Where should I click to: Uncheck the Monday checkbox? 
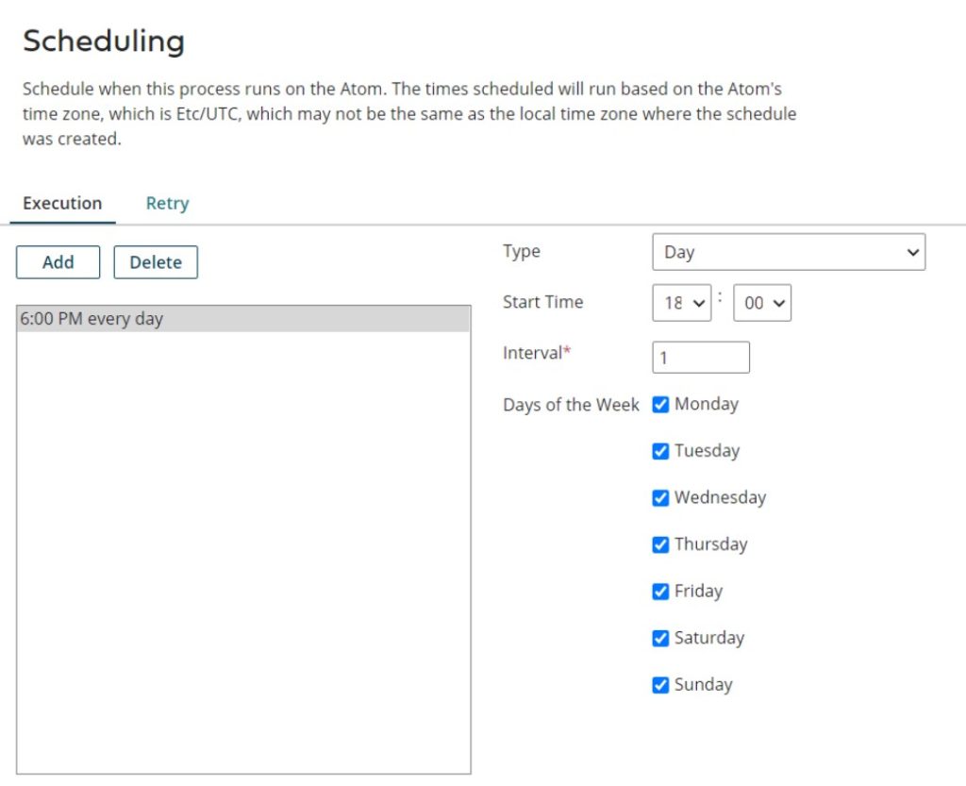[x=660, y=404]
